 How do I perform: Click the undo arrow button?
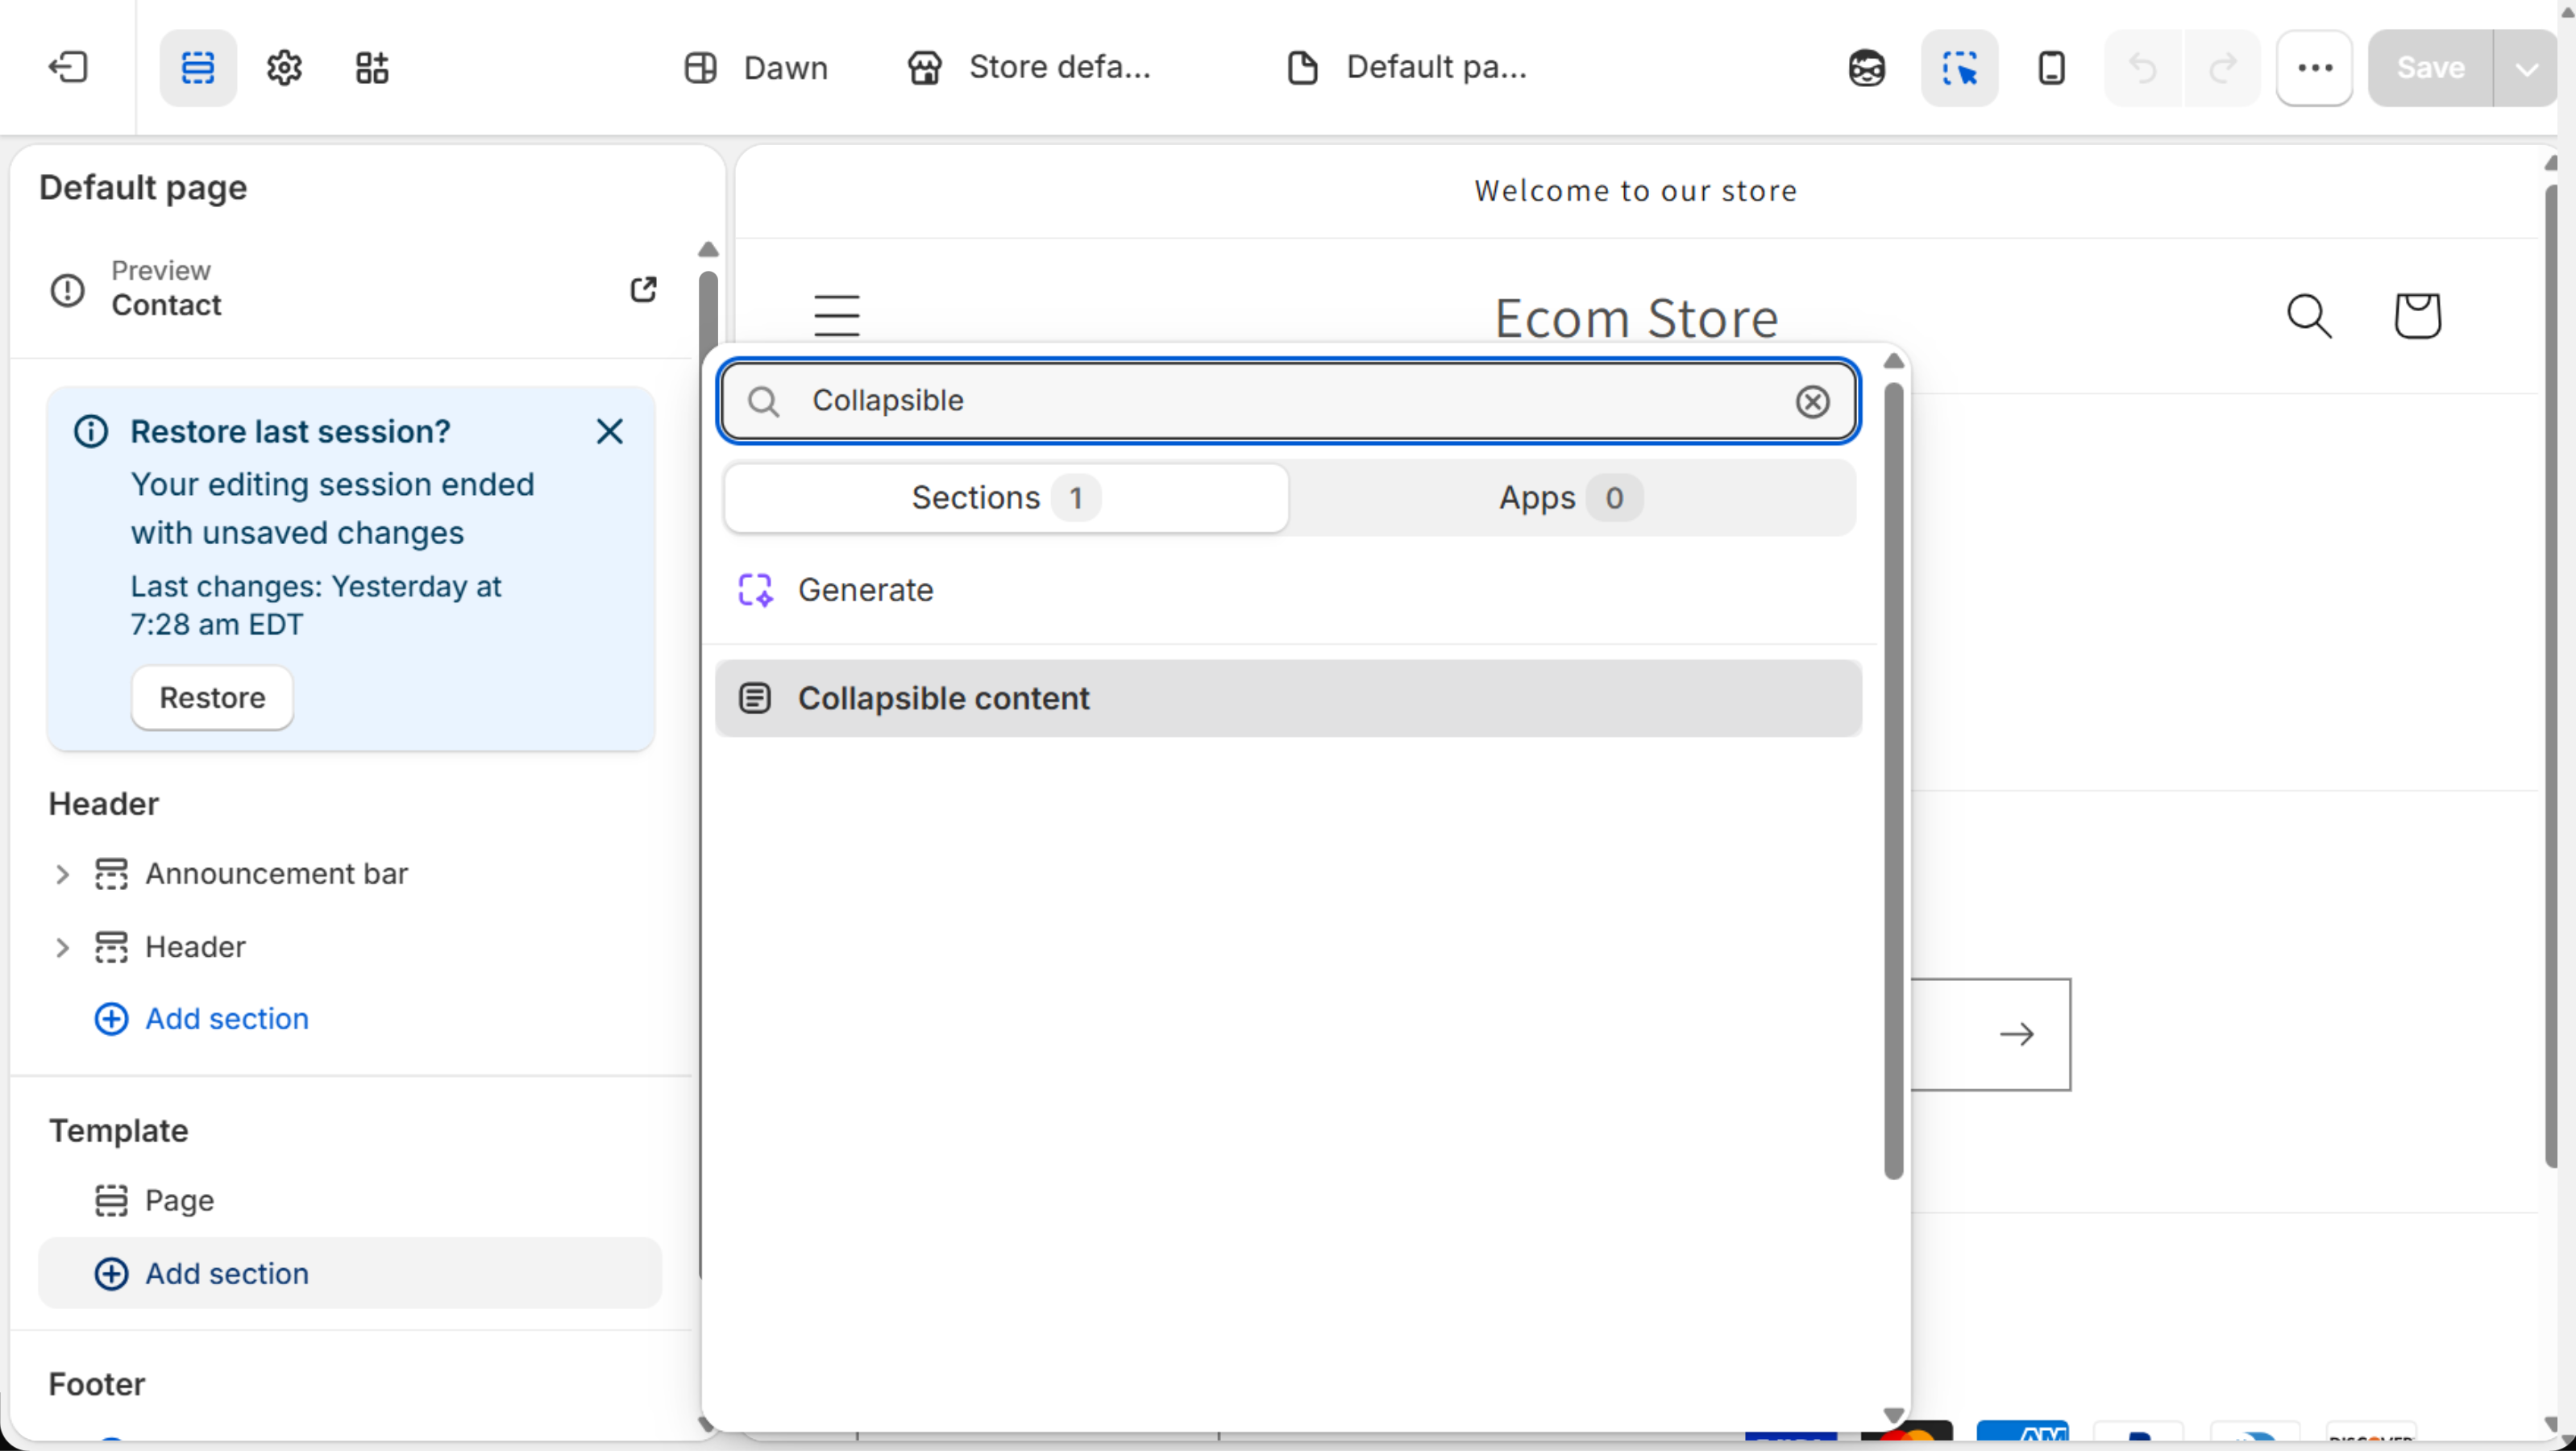click(2143, 68)
